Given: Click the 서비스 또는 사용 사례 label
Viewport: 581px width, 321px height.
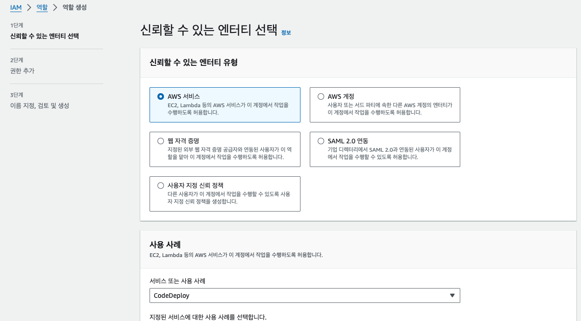Looking at the screenshot, I should click(177, 281).
